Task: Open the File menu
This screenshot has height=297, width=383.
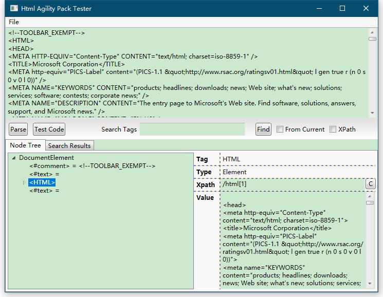Action: (14, 22)
